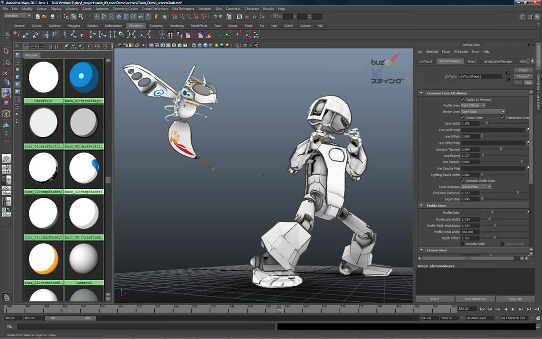
Task: Select the Paint Selection tool
Action: tap(6, 72)
